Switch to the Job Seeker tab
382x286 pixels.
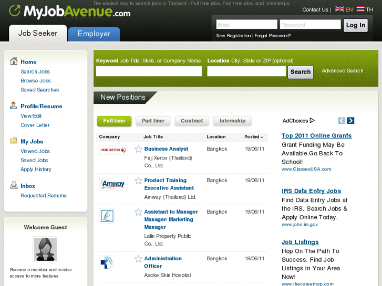pos(38,33)
